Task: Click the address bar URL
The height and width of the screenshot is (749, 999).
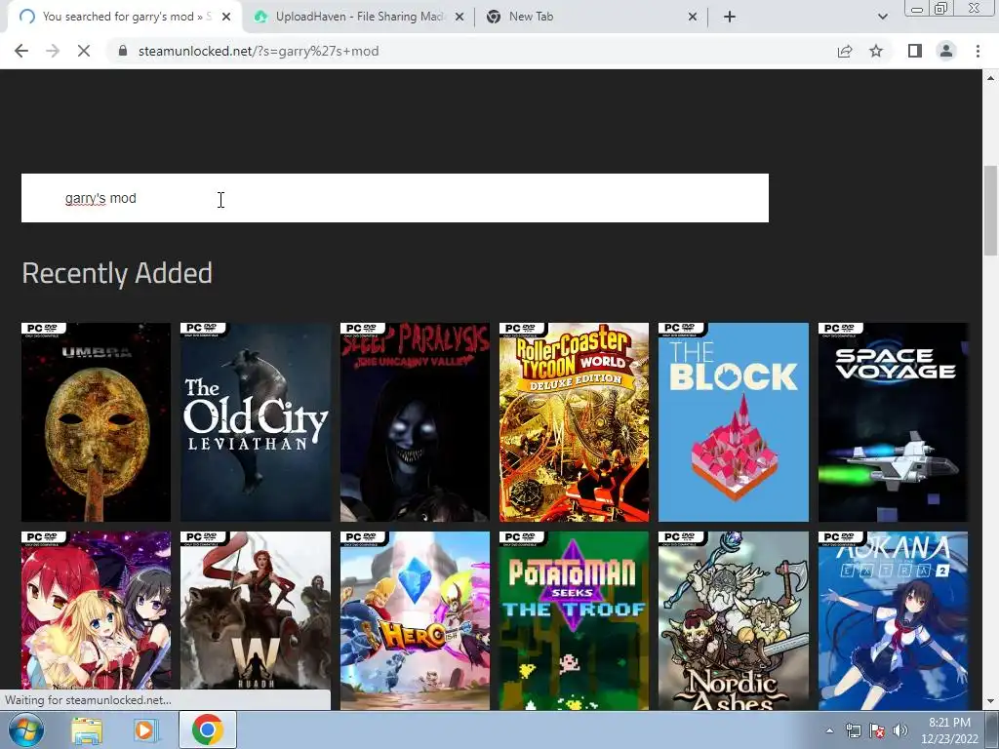Action: coord(258,51)
